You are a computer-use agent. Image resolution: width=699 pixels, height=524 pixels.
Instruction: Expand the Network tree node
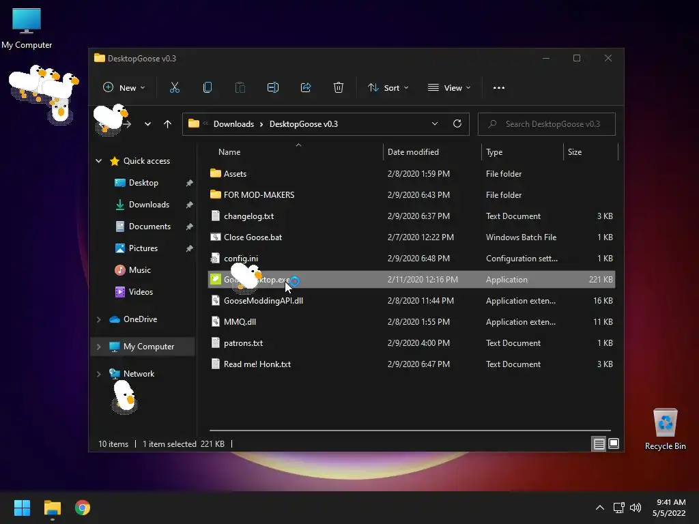coord(98,374)
